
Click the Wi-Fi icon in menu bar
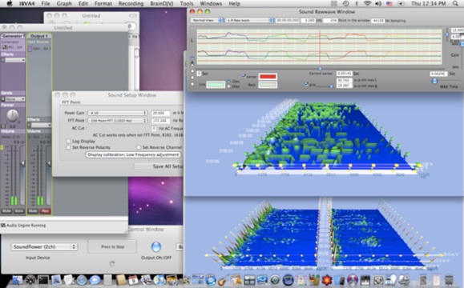(367, 3)
